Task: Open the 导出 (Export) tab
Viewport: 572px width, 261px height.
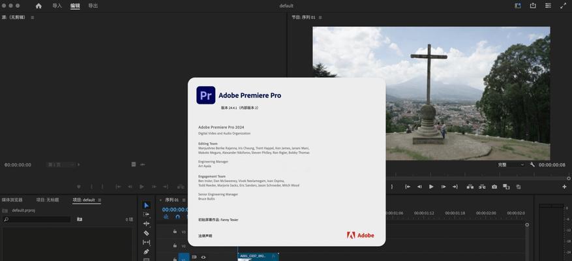Action: tap(93, 6)
